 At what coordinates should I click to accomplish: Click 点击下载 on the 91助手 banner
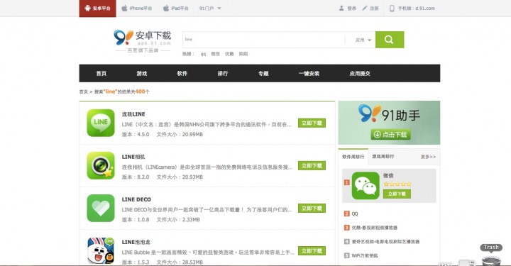(x=390, y=135)
